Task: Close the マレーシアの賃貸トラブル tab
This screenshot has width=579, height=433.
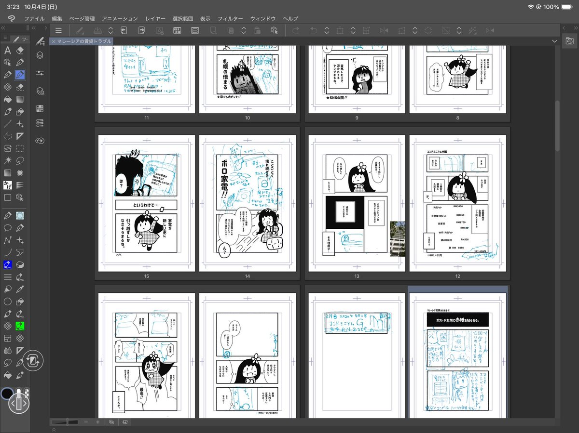Action: pos(54,41)
